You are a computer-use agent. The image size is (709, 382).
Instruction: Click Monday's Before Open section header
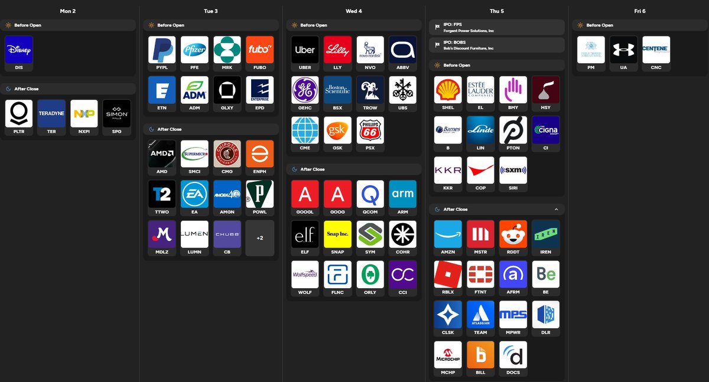[x=68, y=25]
